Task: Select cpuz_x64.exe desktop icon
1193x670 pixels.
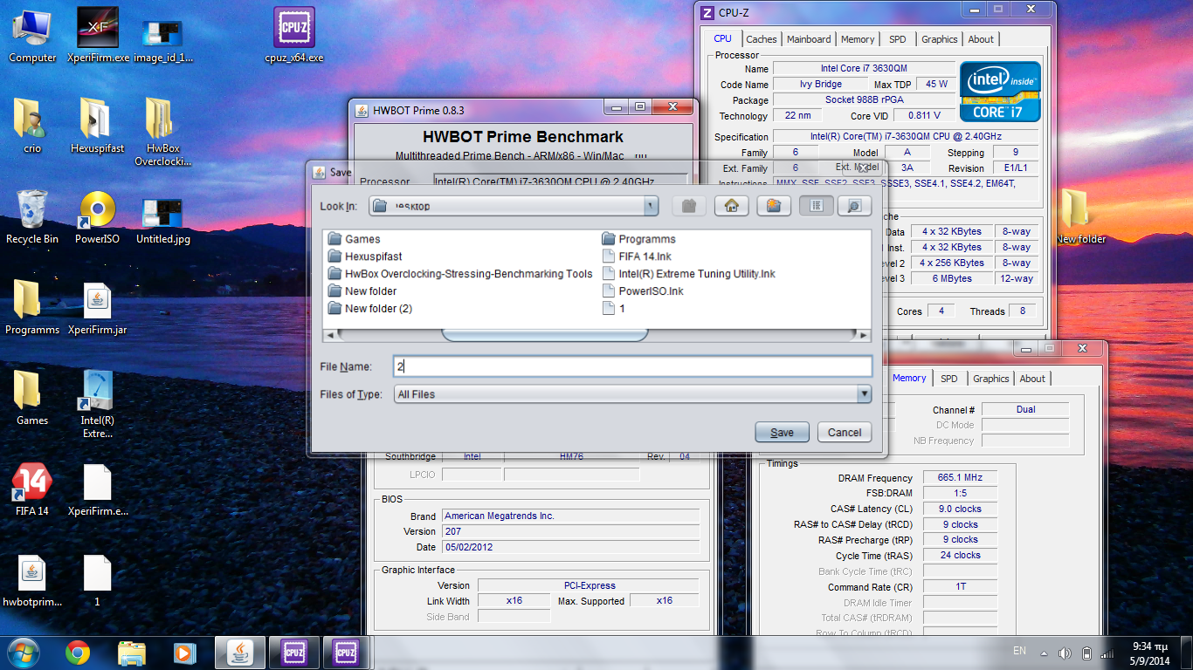Action: [x=294, y=36]
